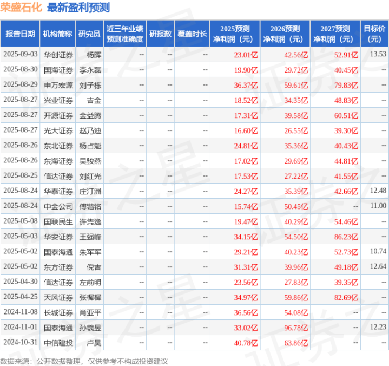Select the 23.01亿 profit value

(246, 55)
